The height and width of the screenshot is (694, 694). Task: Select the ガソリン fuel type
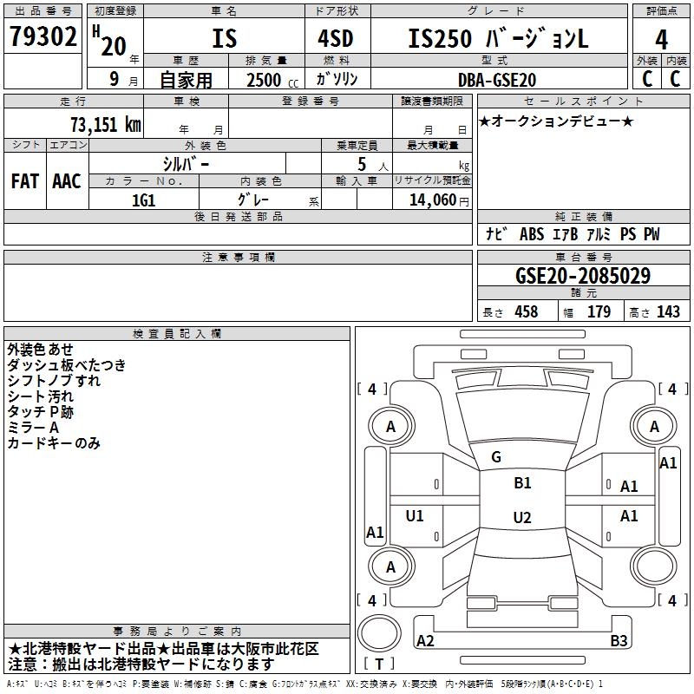pyautogui.click(x=337, y=79)
